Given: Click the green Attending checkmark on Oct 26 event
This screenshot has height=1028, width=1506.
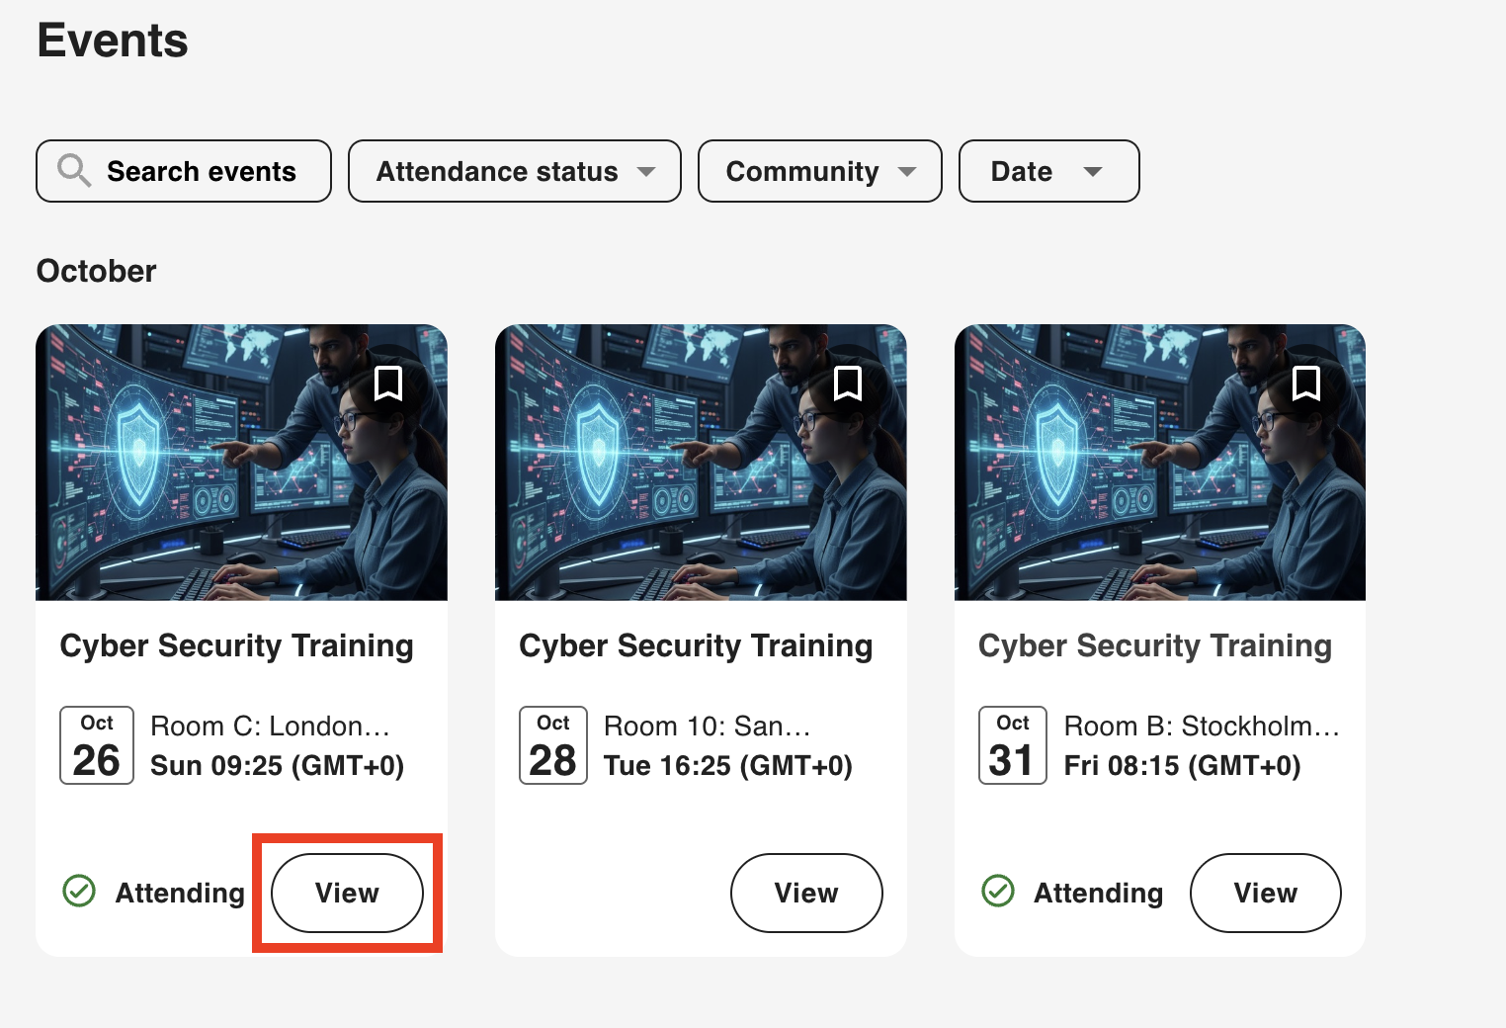Looking at the screenshot, I should click(79, 892).
